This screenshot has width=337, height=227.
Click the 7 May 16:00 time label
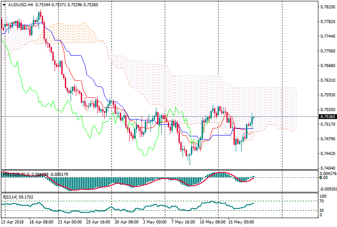tap(183, 222)
